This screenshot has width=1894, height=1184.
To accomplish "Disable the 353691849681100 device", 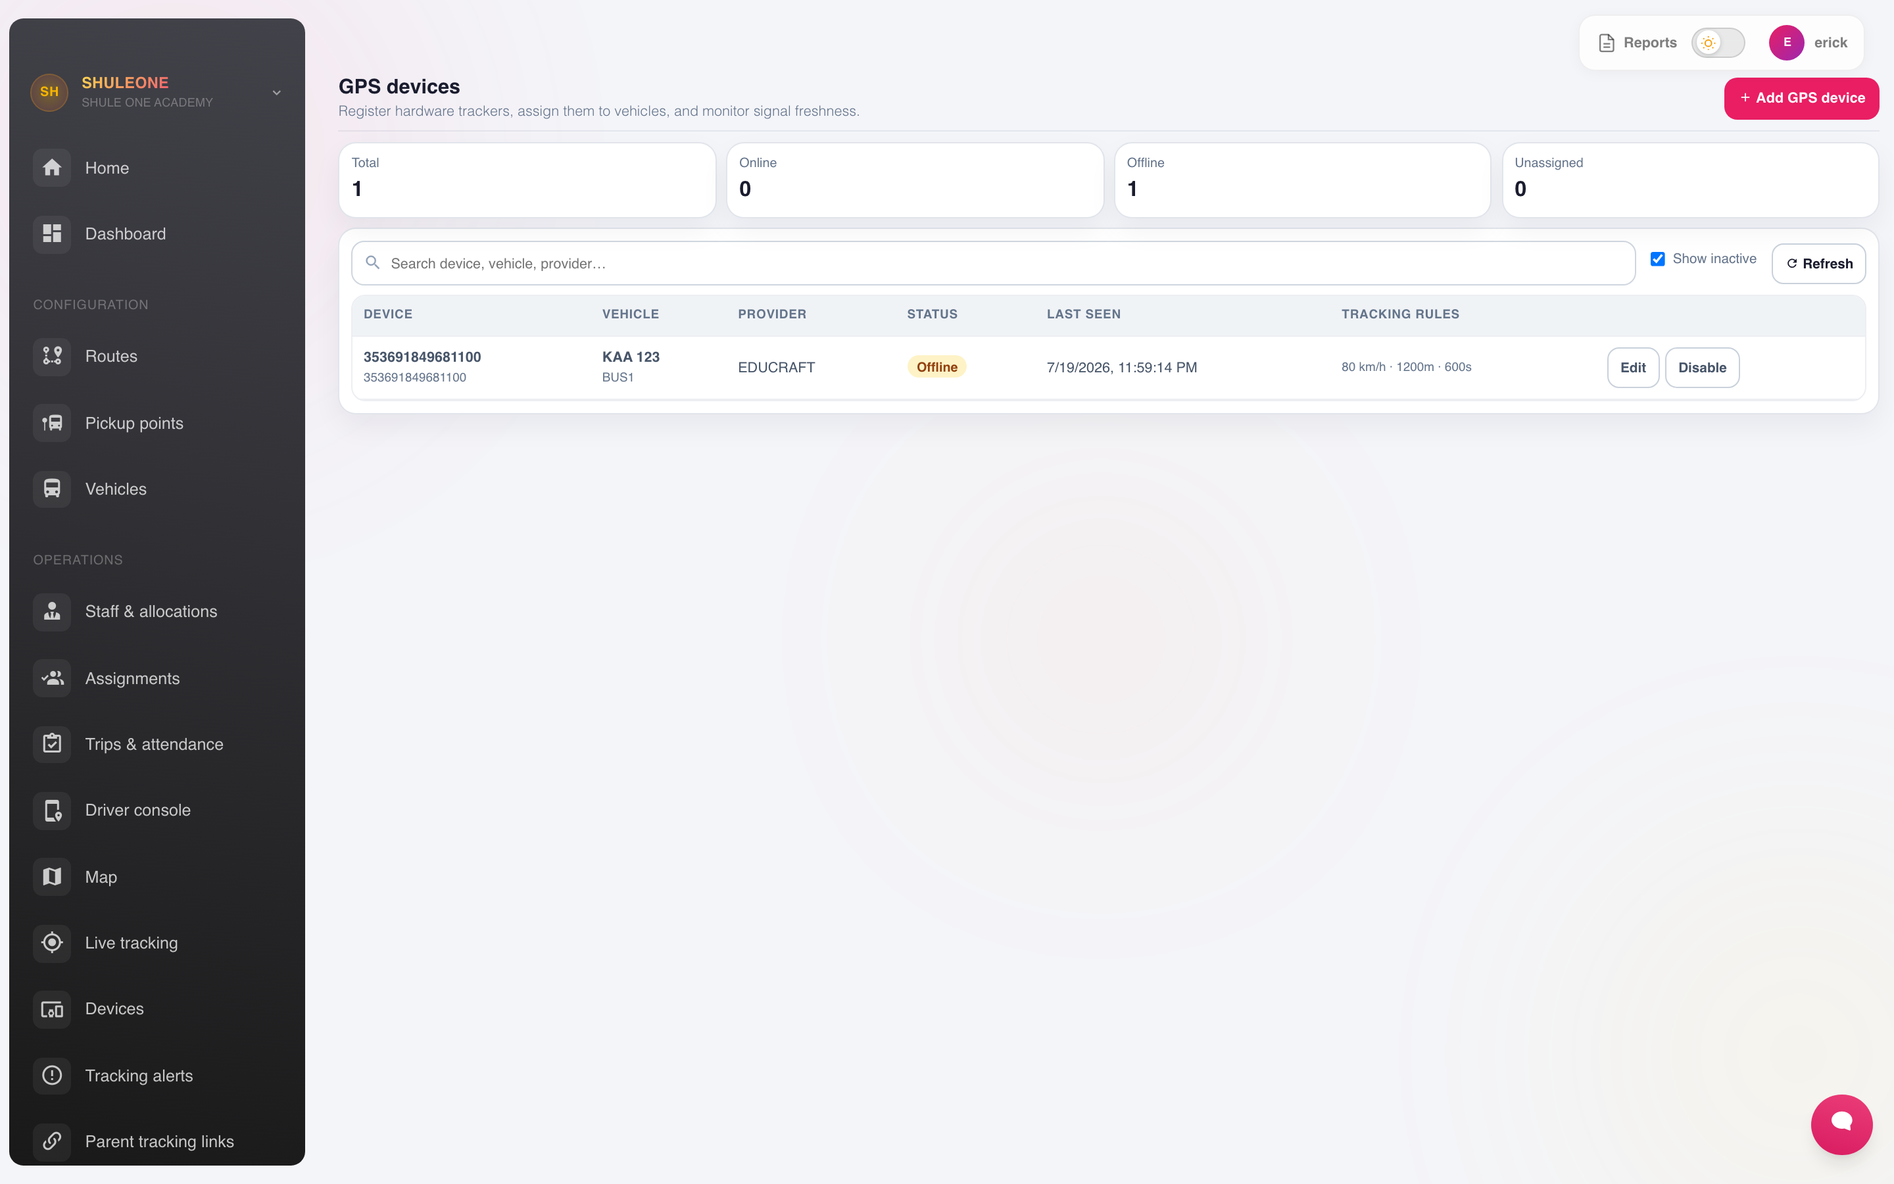I will 1702,367.
